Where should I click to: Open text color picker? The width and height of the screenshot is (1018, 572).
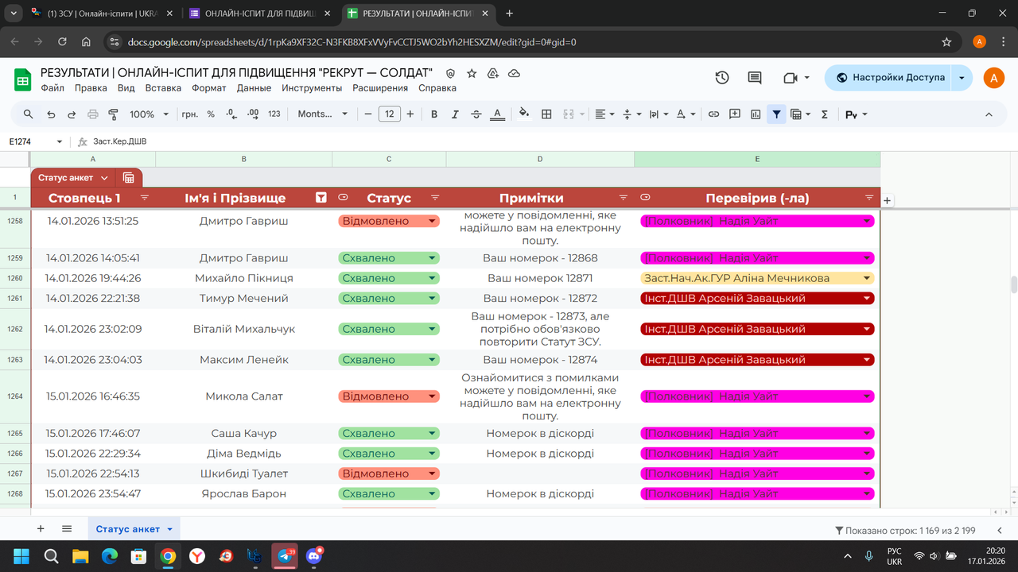[x=497, y=114]
